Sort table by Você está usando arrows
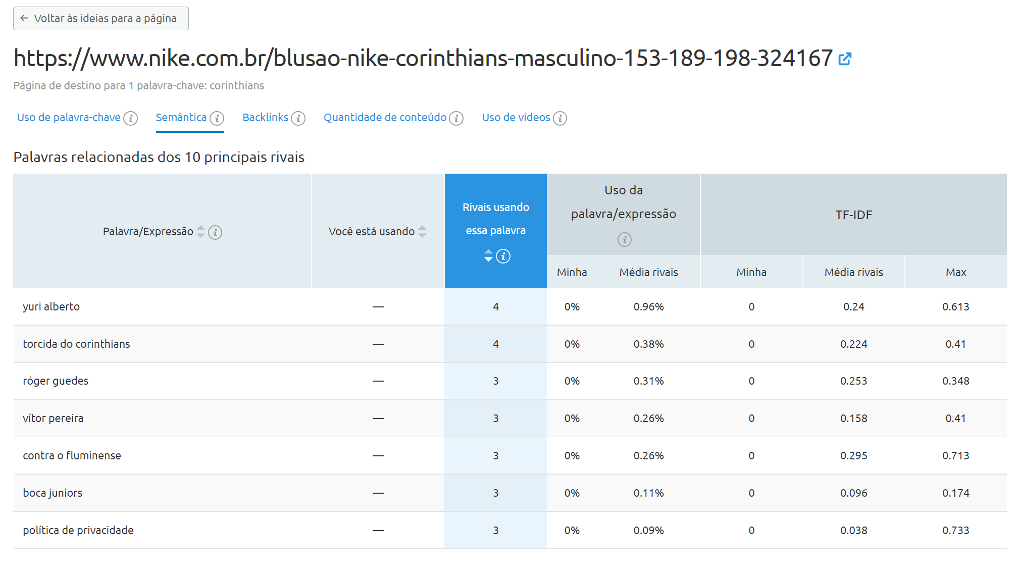The width and height of the screenshot is (1019, 578). click(422, 232)
